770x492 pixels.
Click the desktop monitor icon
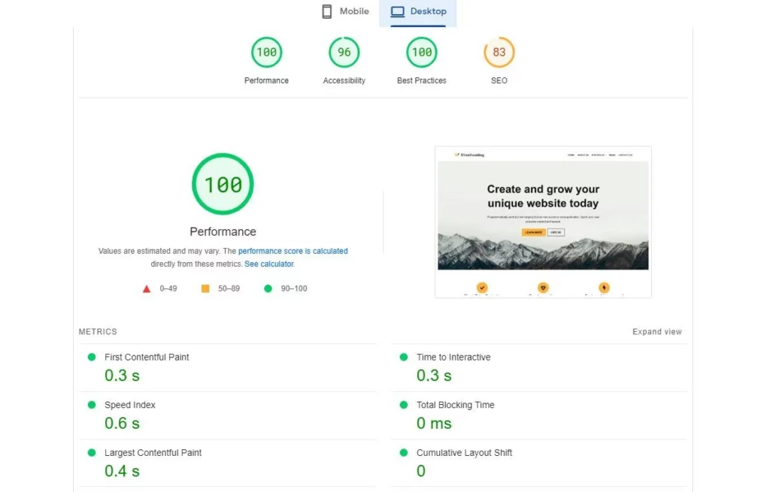(396, 11)
